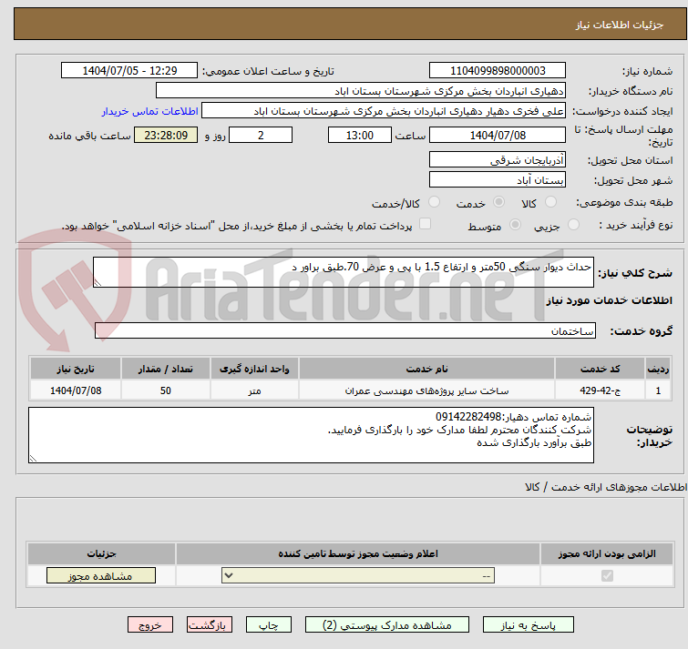
Task: Click service name ساخت سایر پروژه‌های مهندسی عمران
Action: click(x=427, y=390)
